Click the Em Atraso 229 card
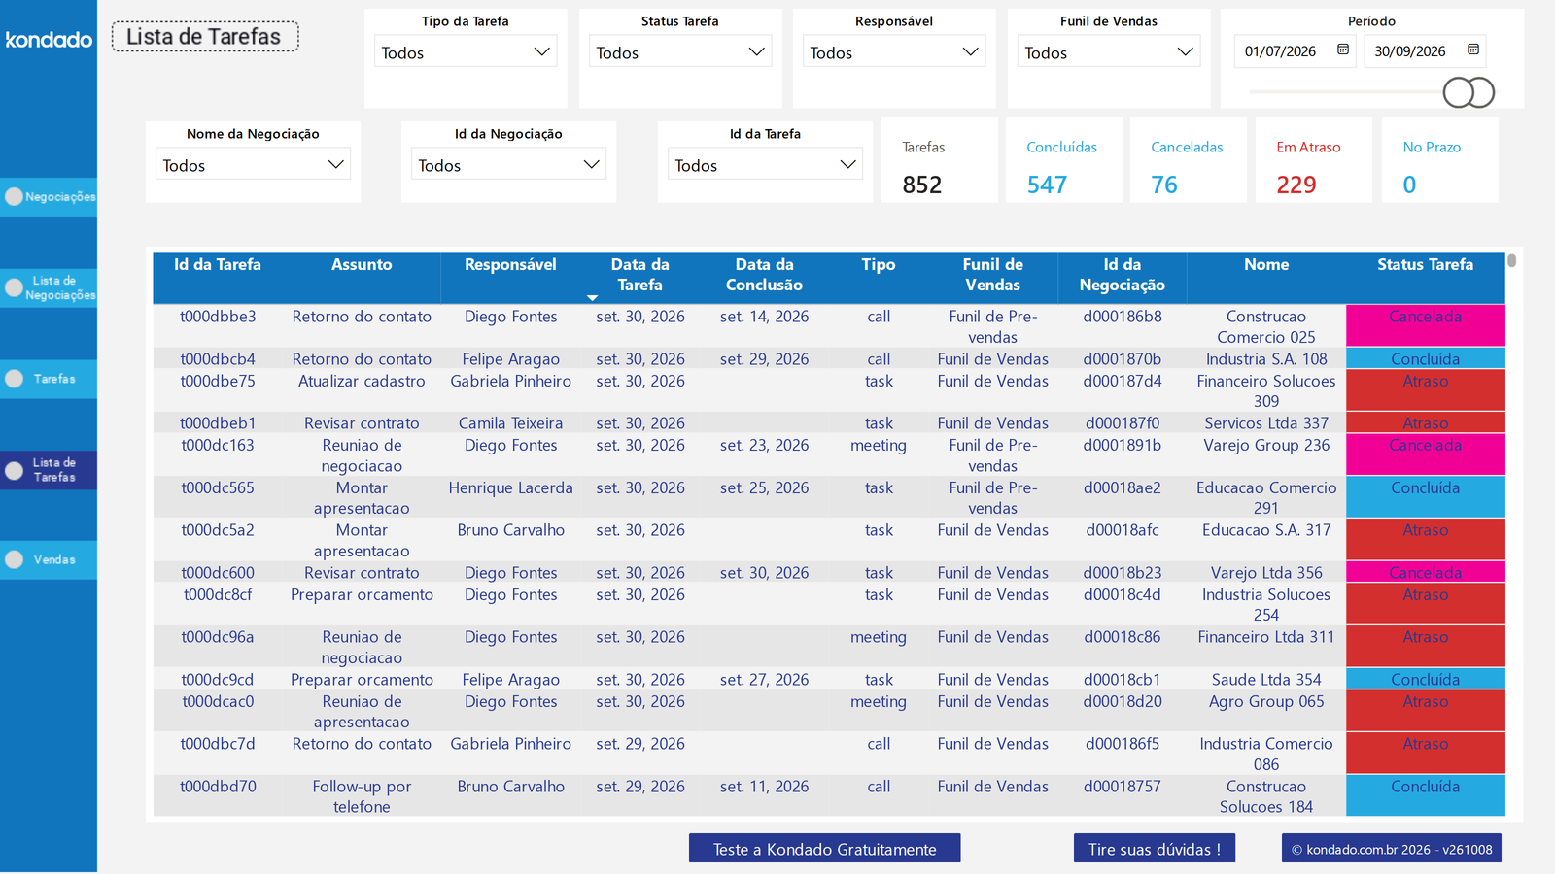 point(1313,160)
